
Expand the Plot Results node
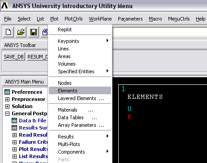coord(14,149)
